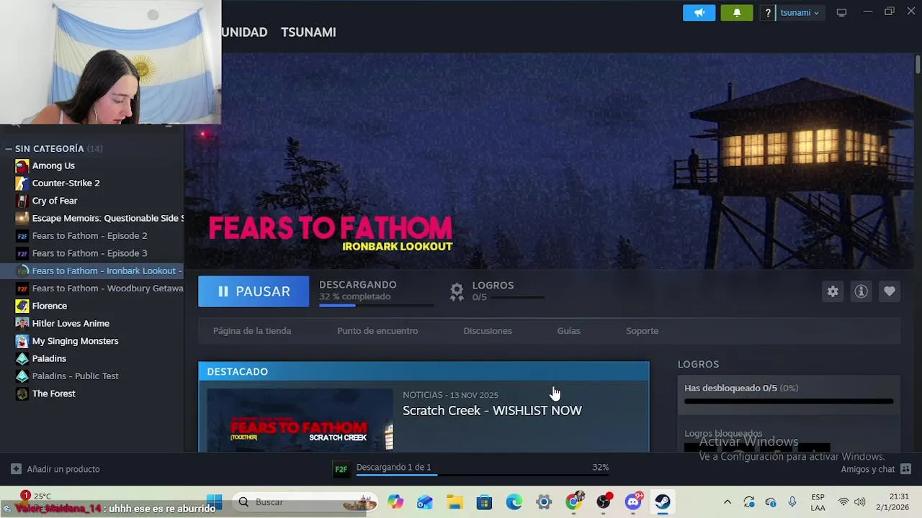Screen dimensions: 922x518
Task: Open the tsunami account dropdown
Action: (800, 12)
